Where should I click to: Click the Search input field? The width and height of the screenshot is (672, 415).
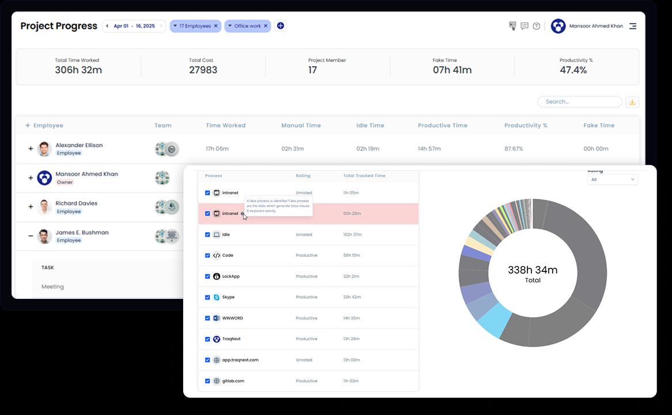click(x=579, y=102)
